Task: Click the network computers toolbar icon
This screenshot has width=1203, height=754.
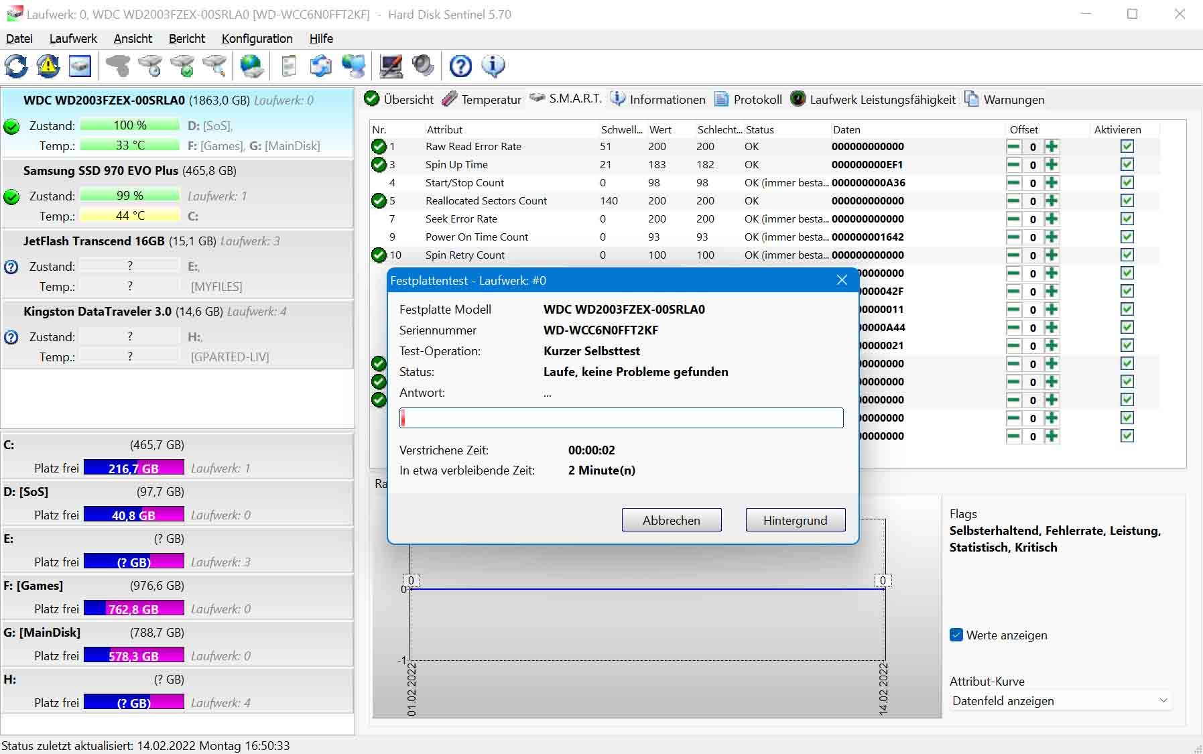Action: coord(354,66)
